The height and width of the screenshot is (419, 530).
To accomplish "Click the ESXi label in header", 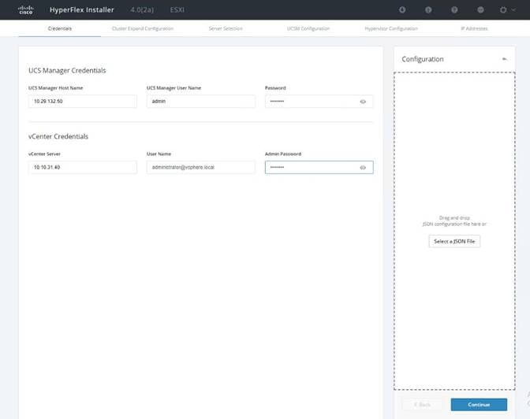I will 177,9.
